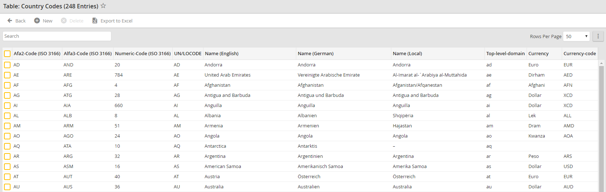
Task: Click the Top-level-domain column header
Action: tap(505, 54)
